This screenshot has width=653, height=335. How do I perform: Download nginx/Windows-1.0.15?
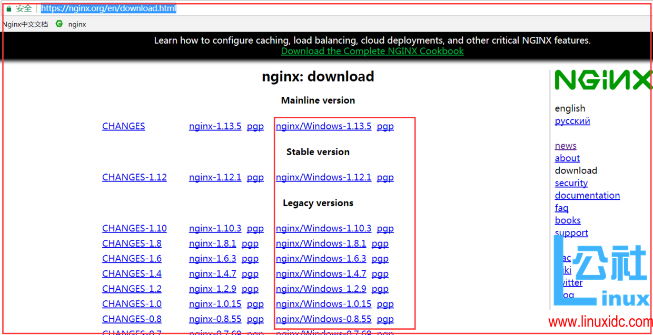[x=324, y=304]
